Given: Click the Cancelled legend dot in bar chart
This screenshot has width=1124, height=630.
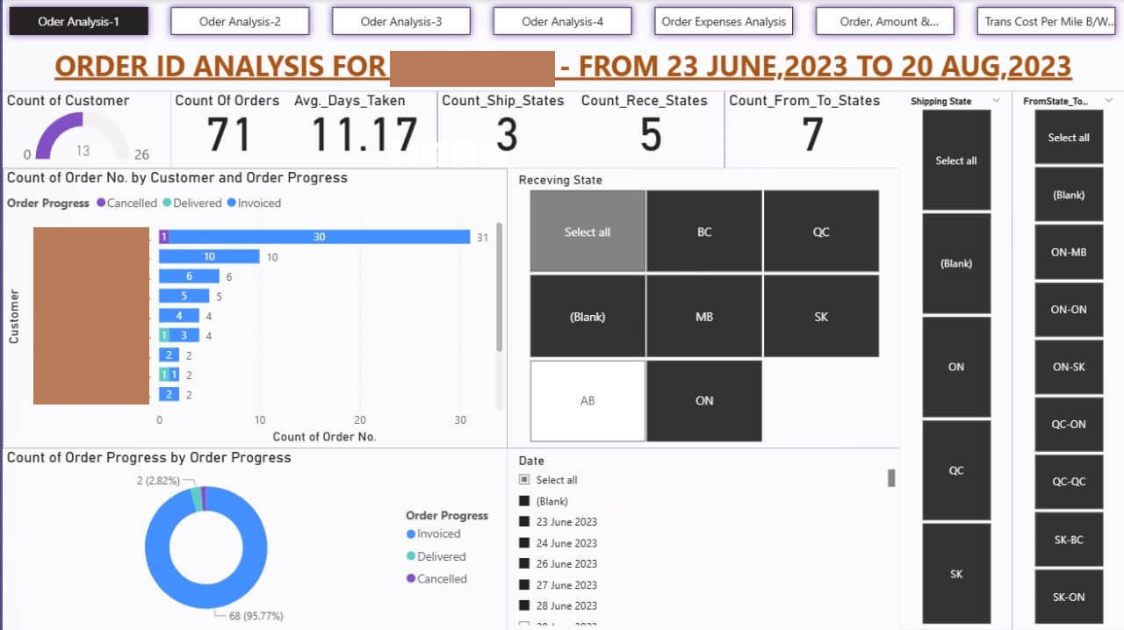Looking at the screenshot, I should click(x=101, y=203).
